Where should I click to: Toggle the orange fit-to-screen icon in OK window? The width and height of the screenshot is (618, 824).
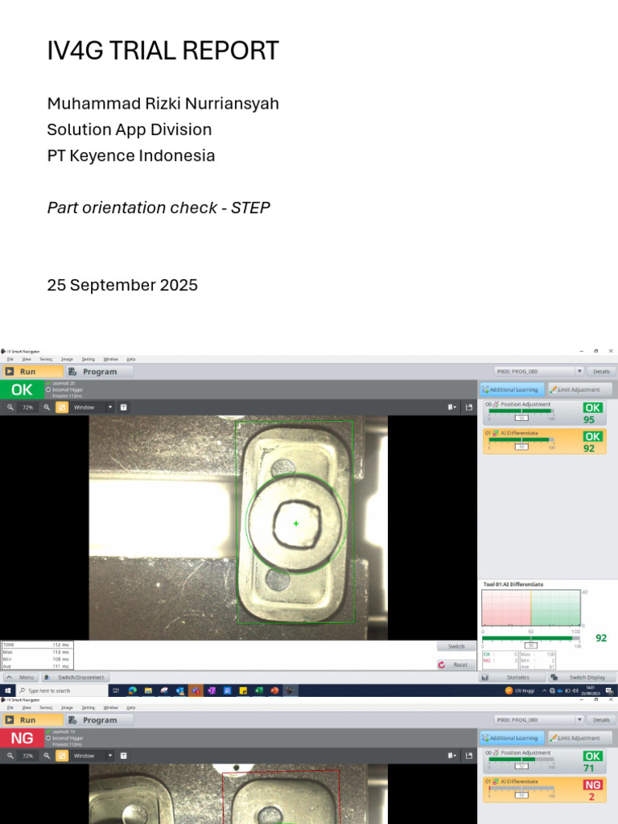62,407
